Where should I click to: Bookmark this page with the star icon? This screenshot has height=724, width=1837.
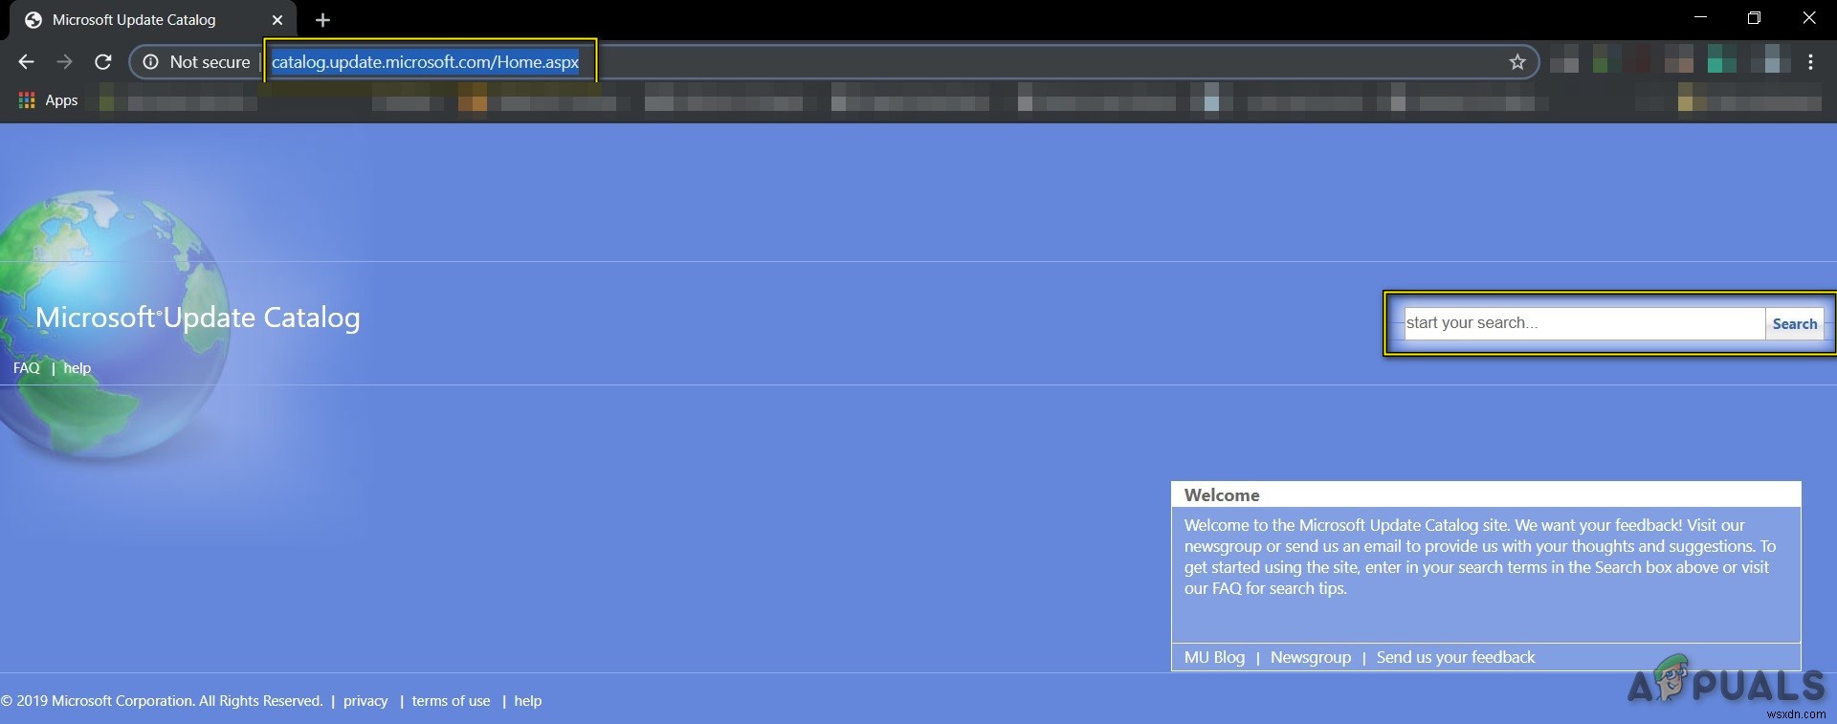click(1517, 62)
